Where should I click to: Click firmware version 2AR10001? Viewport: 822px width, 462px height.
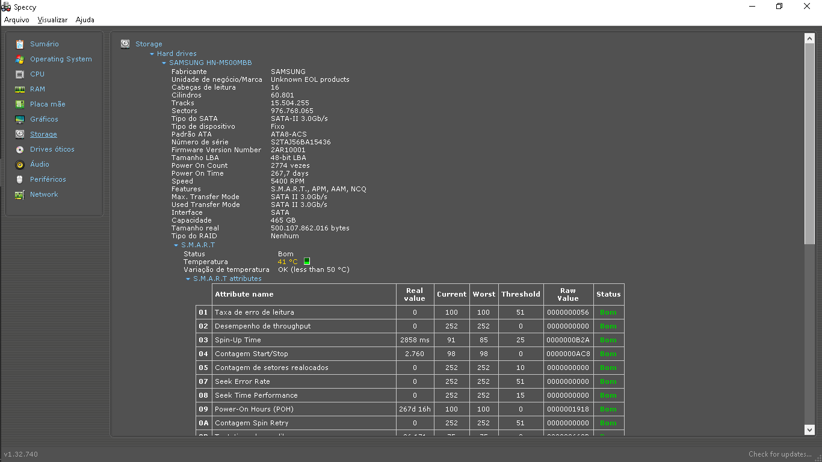pyautogui.click(x=288, y=150)
